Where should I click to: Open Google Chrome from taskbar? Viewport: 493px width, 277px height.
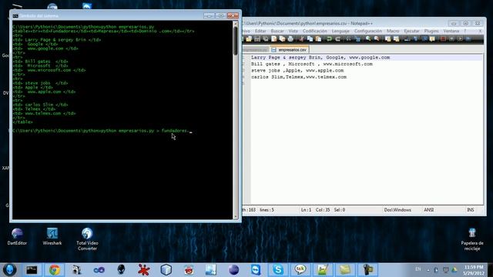coord(55,270)
